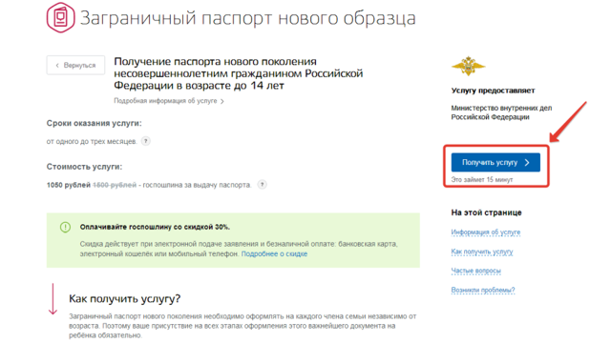Click the Сроки оказания услуги label
Screen dimensions: 611x343
pos(95,123)
